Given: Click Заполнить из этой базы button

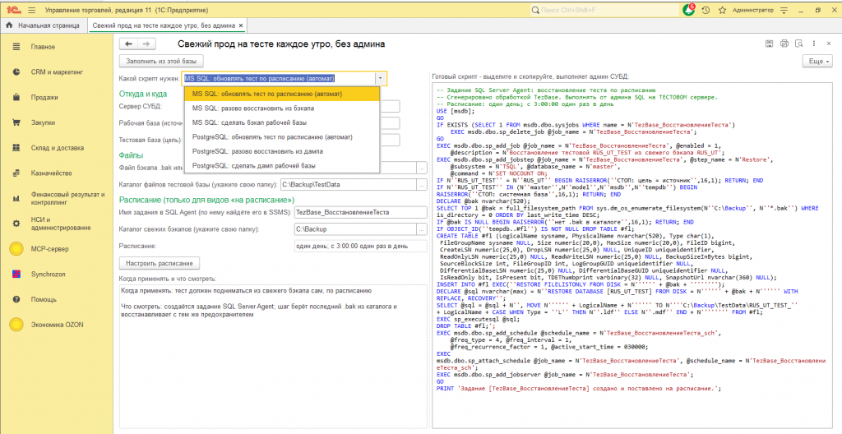Looking at the screenshot, I should [161, 61].
